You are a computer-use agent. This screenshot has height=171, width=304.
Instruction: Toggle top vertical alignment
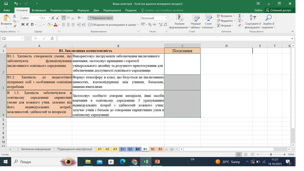pos(64,18)
